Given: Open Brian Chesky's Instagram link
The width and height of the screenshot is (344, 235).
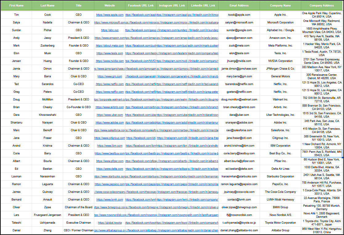Looking at the screenshot, I should click(x=172, y=107).
